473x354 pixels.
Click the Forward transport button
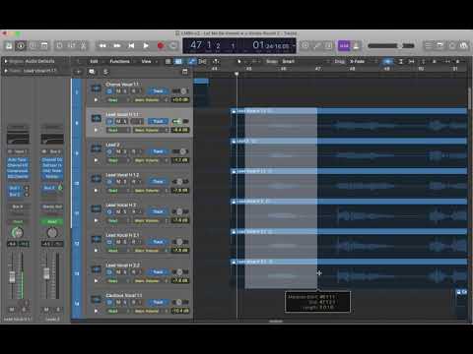[117, 46]
